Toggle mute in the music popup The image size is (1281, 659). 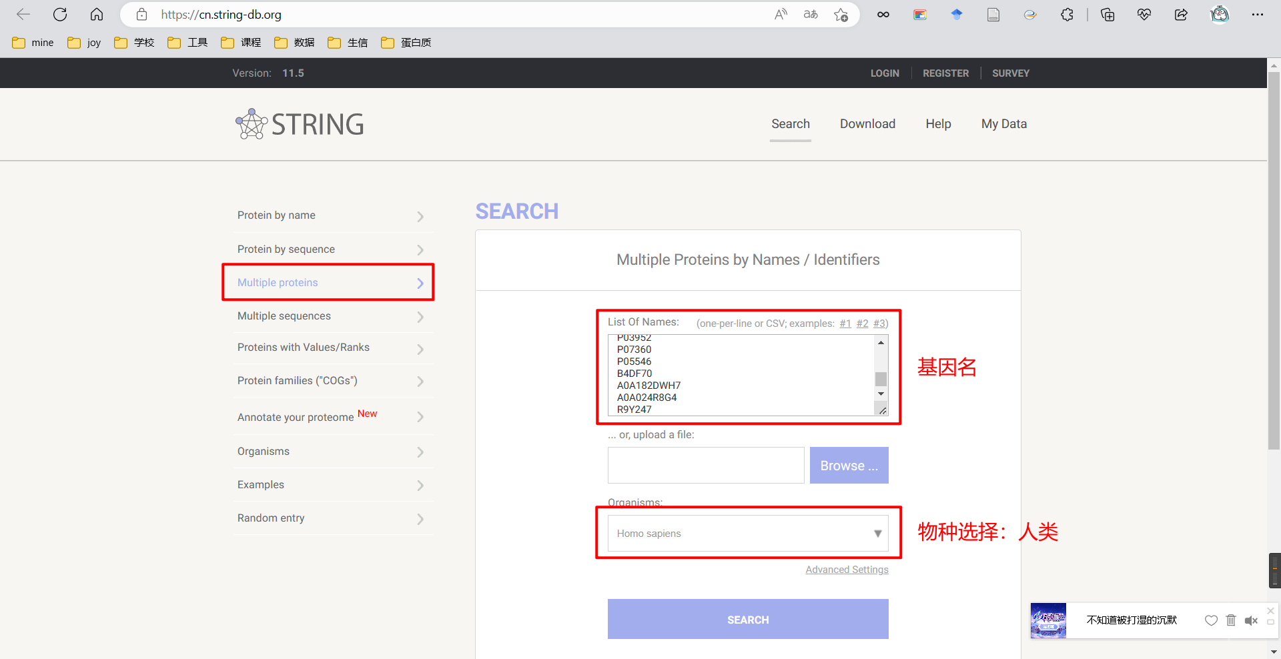[1251, 620]
